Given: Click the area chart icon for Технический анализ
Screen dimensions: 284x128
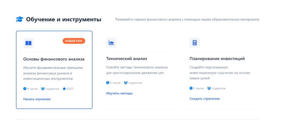Looking at the screenshot, I should (x=111, y=43).
